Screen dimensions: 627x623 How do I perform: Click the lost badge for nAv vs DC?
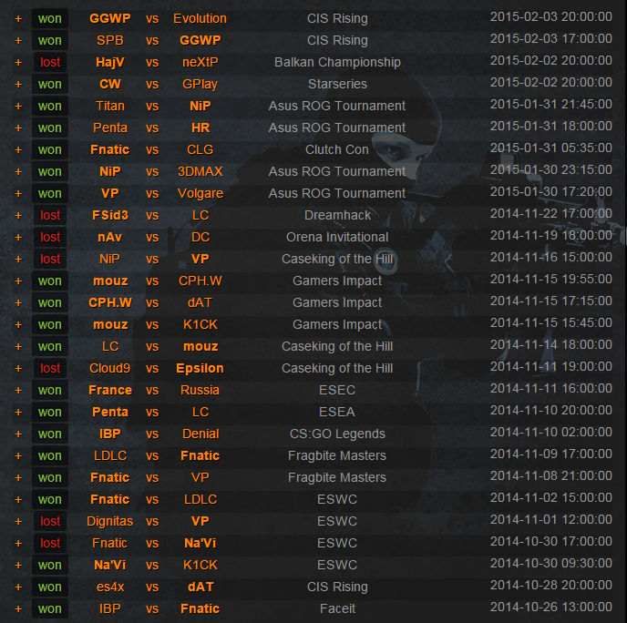(50, 237)
